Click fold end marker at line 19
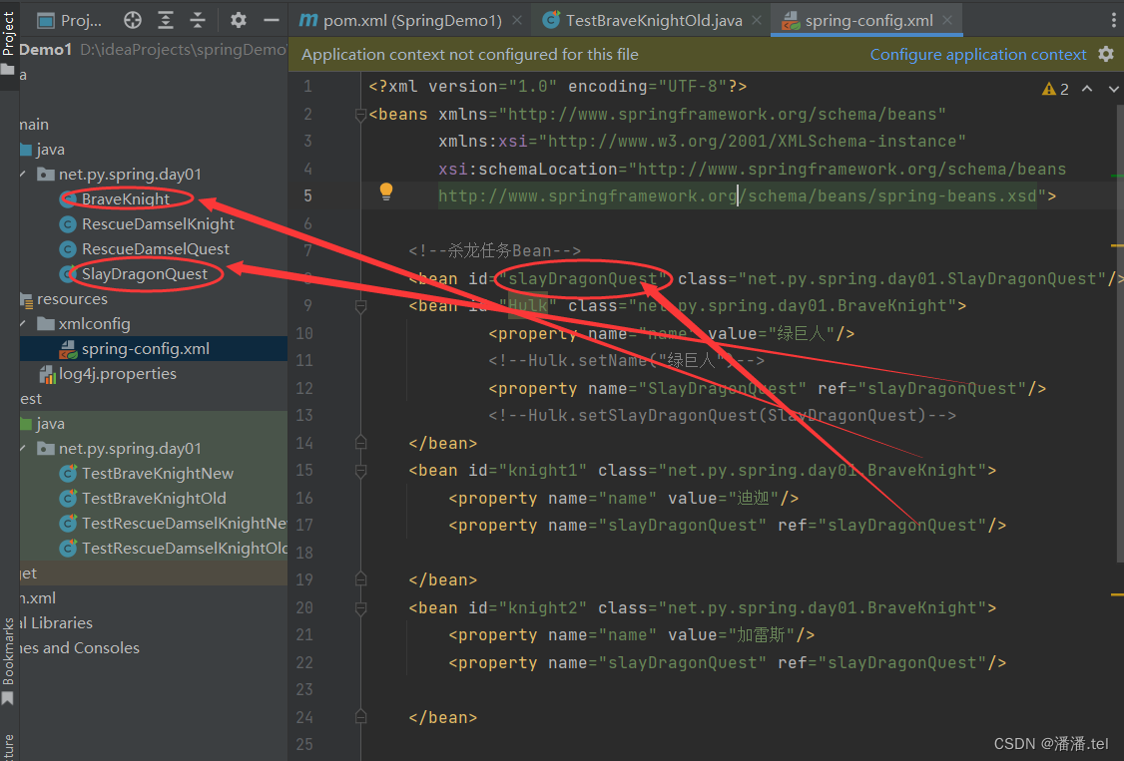 point(360,579)
